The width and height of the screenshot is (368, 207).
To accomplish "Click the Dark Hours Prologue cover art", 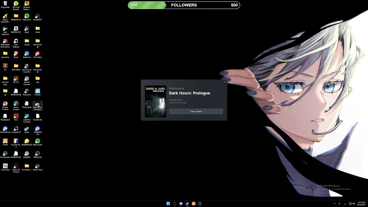I will (x=156, y=101).
